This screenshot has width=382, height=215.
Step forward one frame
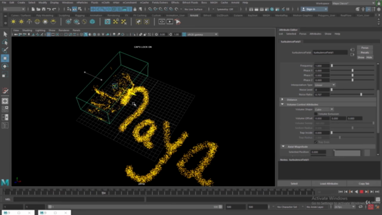pos(372,192)
